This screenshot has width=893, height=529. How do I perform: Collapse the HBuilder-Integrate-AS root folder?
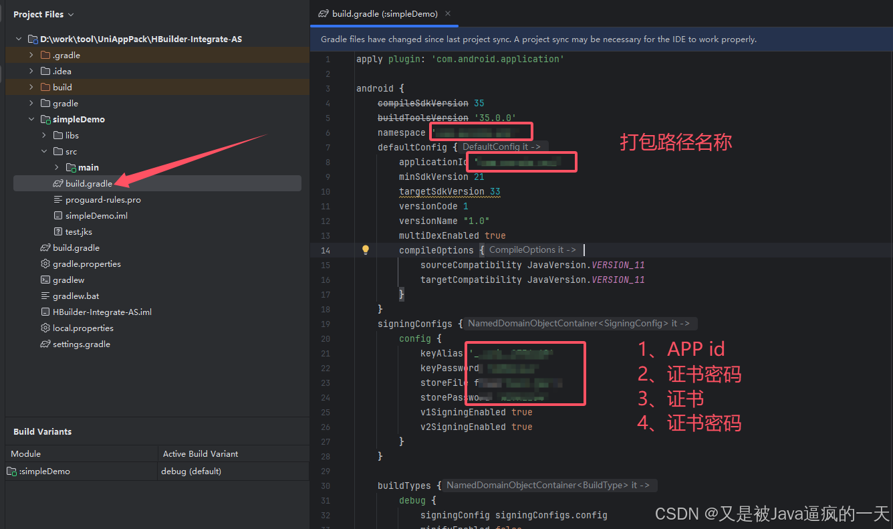19,39
